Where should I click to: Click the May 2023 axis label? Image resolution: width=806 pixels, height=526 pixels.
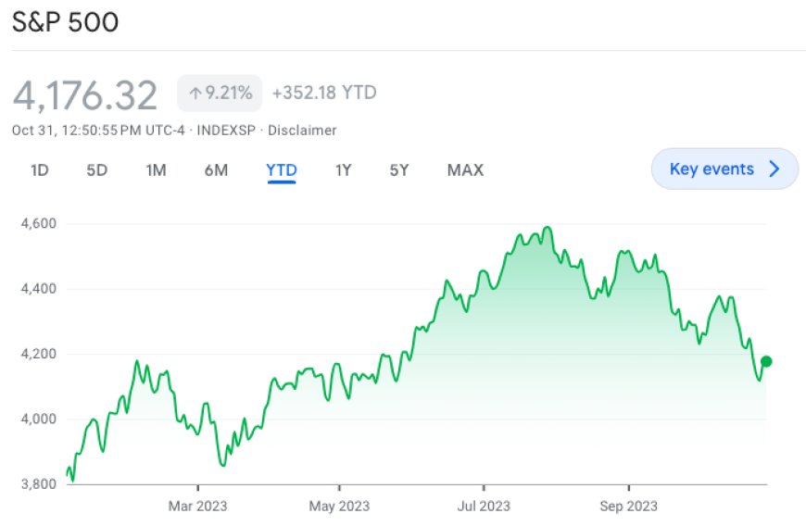click(339, 507)
